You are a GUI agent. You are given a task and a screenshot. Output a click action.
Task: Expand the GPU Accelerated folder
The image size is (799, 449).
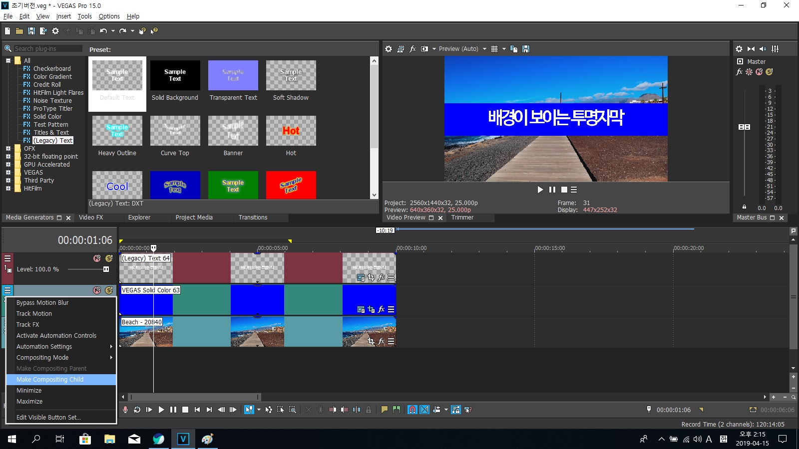[8, 165]
